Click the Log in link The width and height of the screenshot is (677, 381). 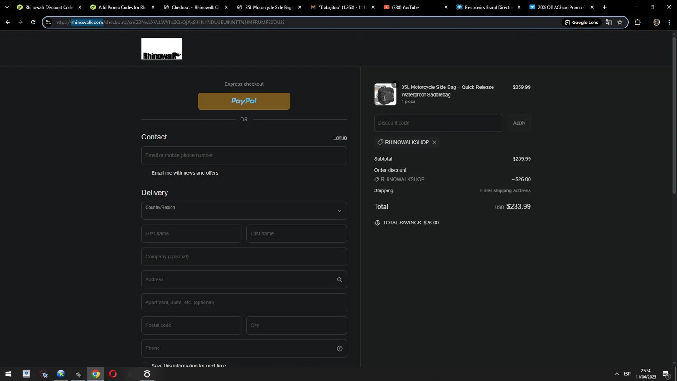point(340,138)
